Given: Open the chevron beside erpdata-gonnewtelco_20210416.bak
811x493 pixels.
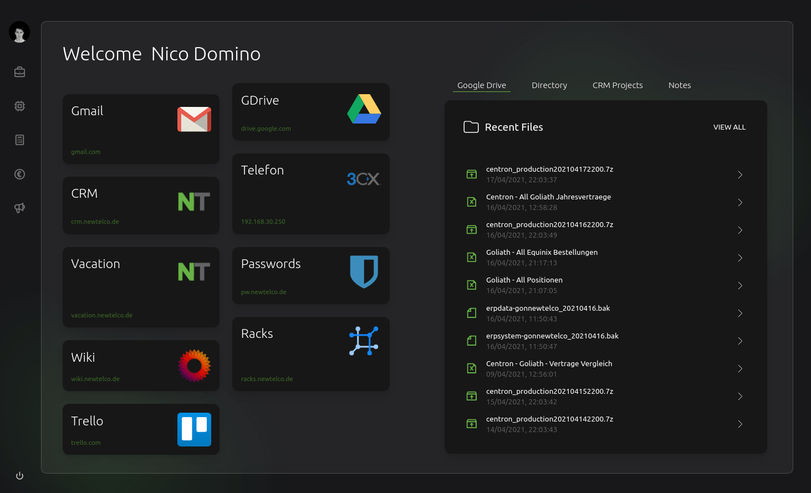Looking at the screenshot, I should (740, 314).
